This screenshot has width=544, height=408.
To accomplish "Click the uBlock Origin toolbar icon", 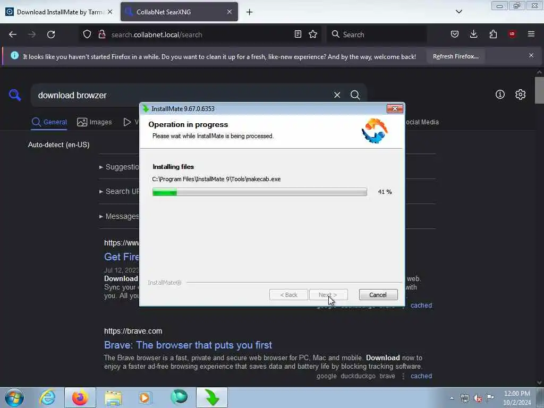I will tap(512, 34).
